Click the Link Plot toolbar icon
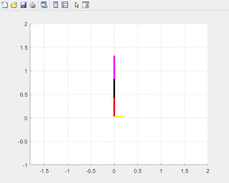The image size is (229, 183). (44, 5)
